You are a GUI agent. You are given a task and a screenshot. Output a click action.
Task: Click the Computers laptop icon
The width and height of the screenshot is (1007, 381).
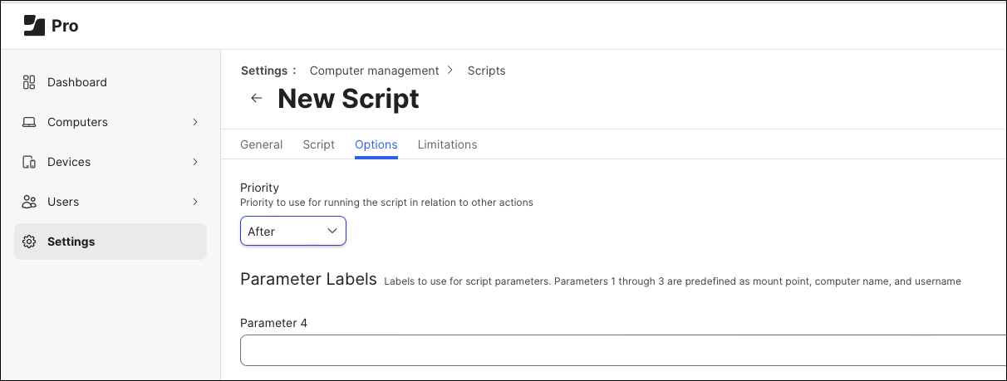tap(29, 122)
